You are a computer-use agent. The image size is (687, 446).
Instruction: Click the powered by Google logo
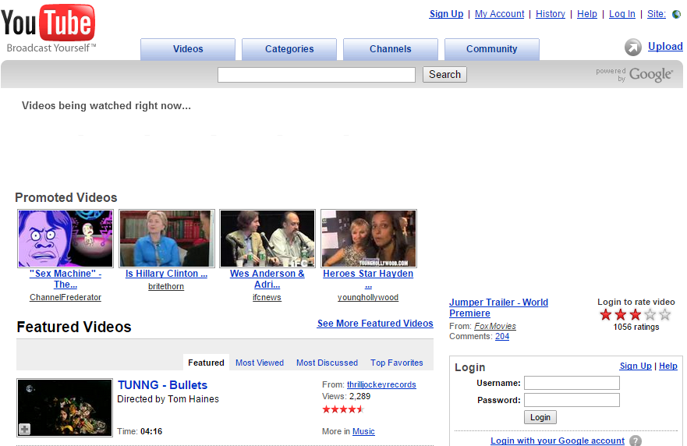[x=634, y=75]
